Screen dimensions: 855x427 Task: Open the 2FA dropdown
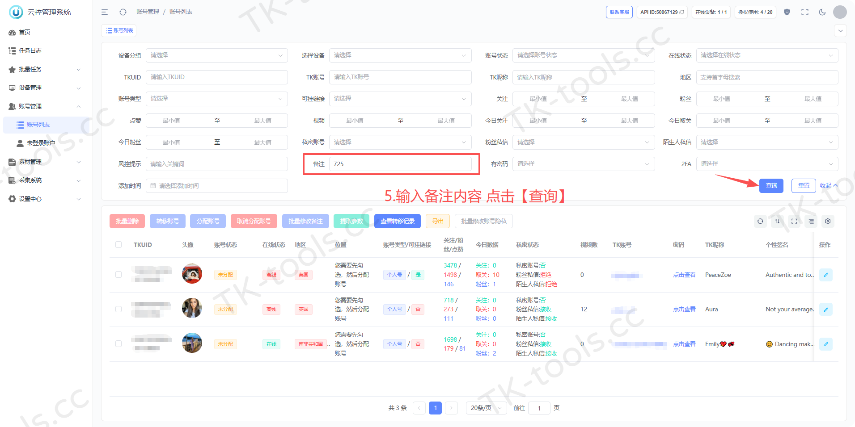pos(767,164)
